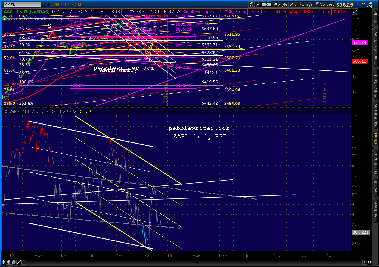The width and height of the screenshot is (379, 267).
Task: Click the zoom out magnifier icon
Action: click(x=14, y=262)
